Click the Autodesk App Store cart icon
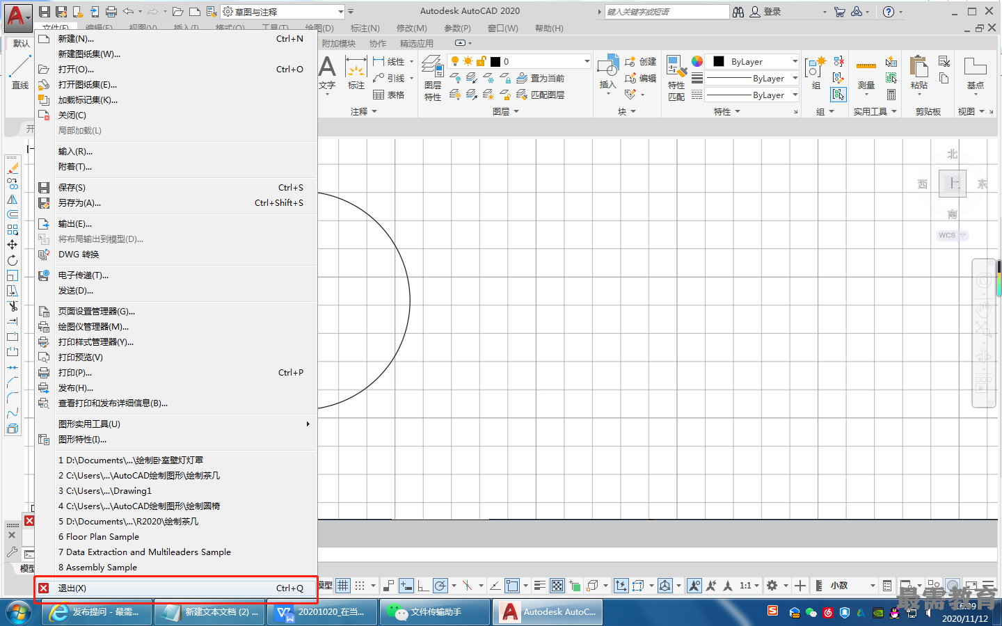Image resolution: width=1002 pixels, height=626 pixels. (x=840, y=12)
